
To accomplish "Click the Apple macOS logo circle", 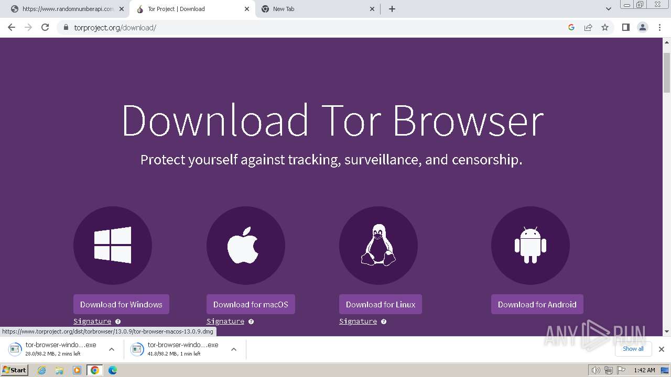I will pyautogui.click(x=246, y=245).
